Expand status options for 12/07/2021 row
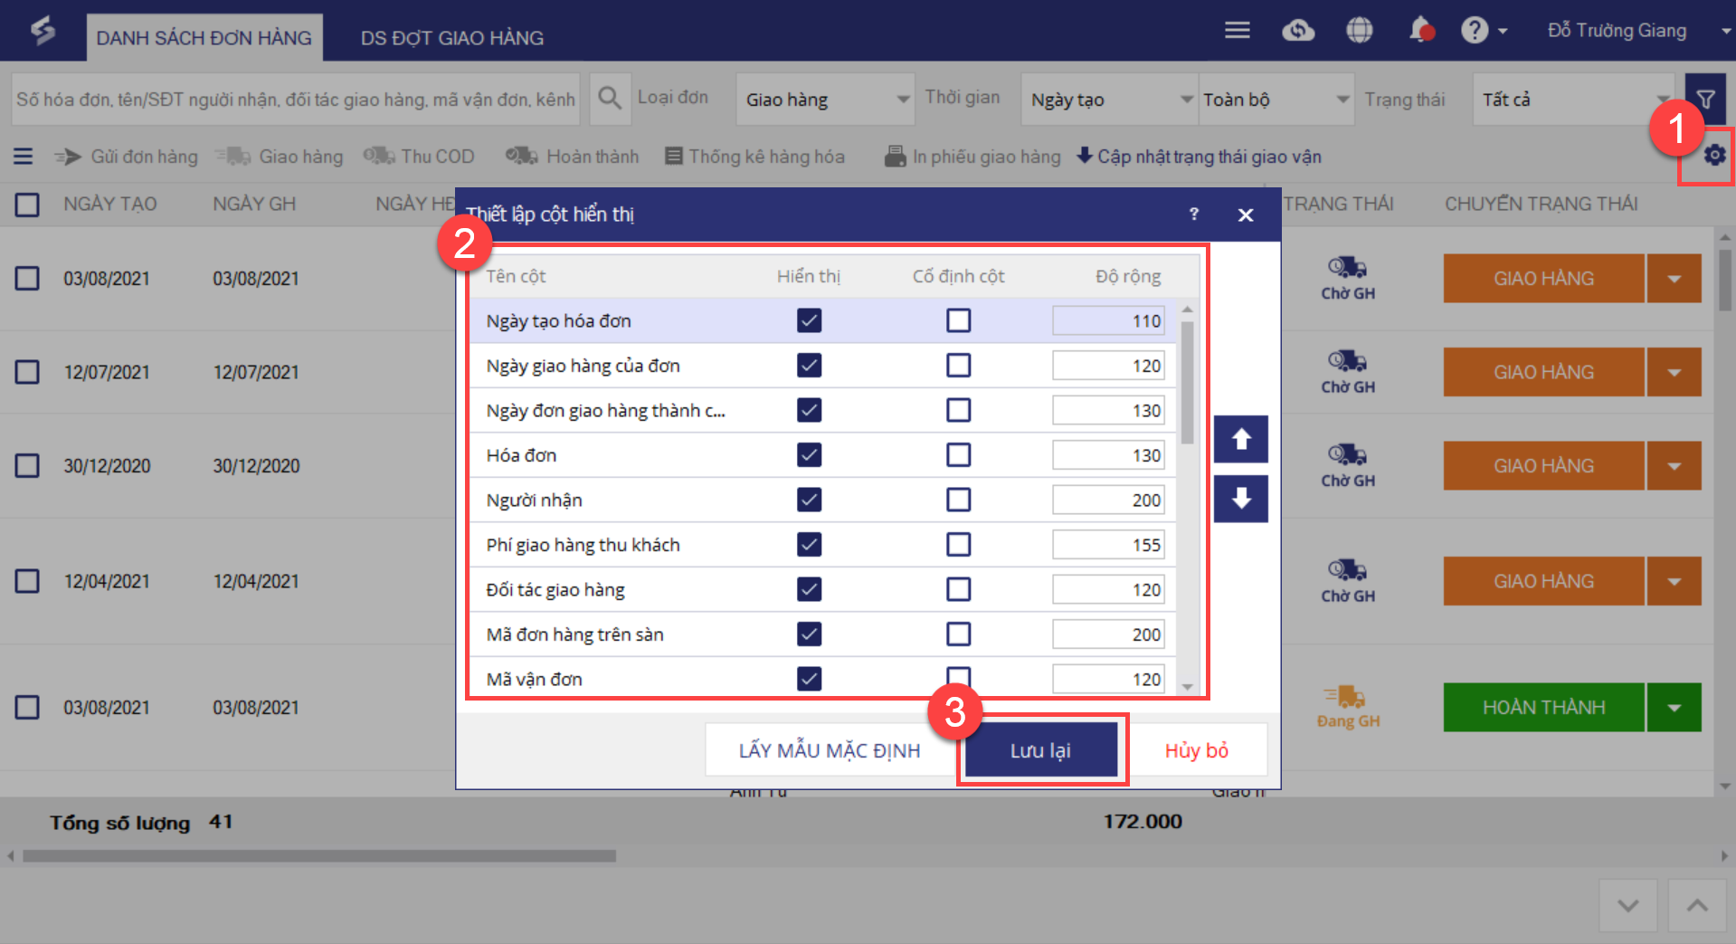The image size is (1736, 944). [x=1674, y=372]
